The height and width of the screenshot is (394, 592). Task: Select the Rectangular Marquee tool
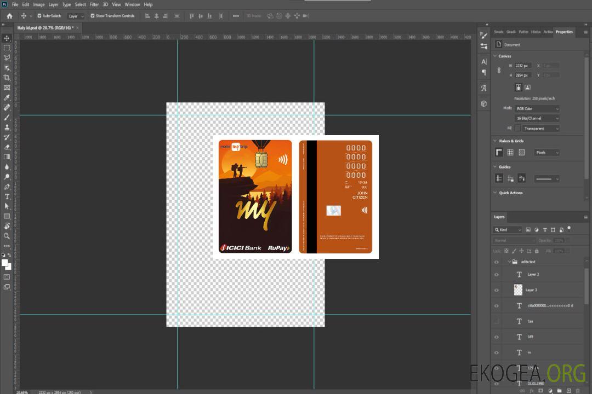(x=7, y=48)
